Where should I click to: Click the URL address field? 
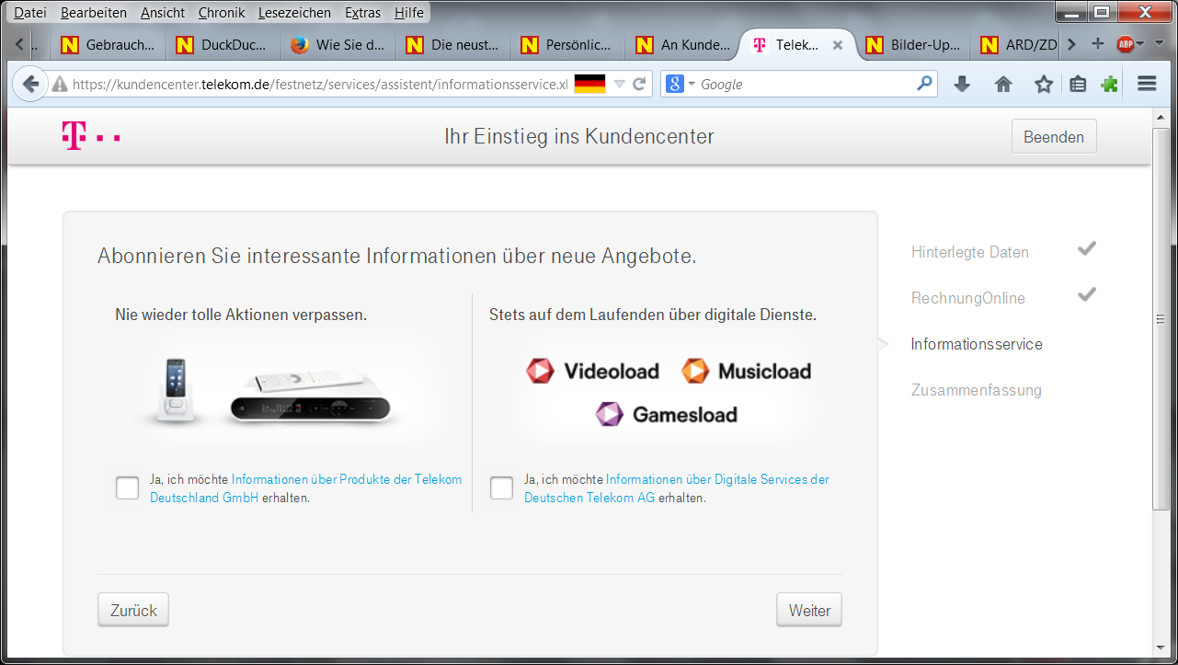coord(320,85)
